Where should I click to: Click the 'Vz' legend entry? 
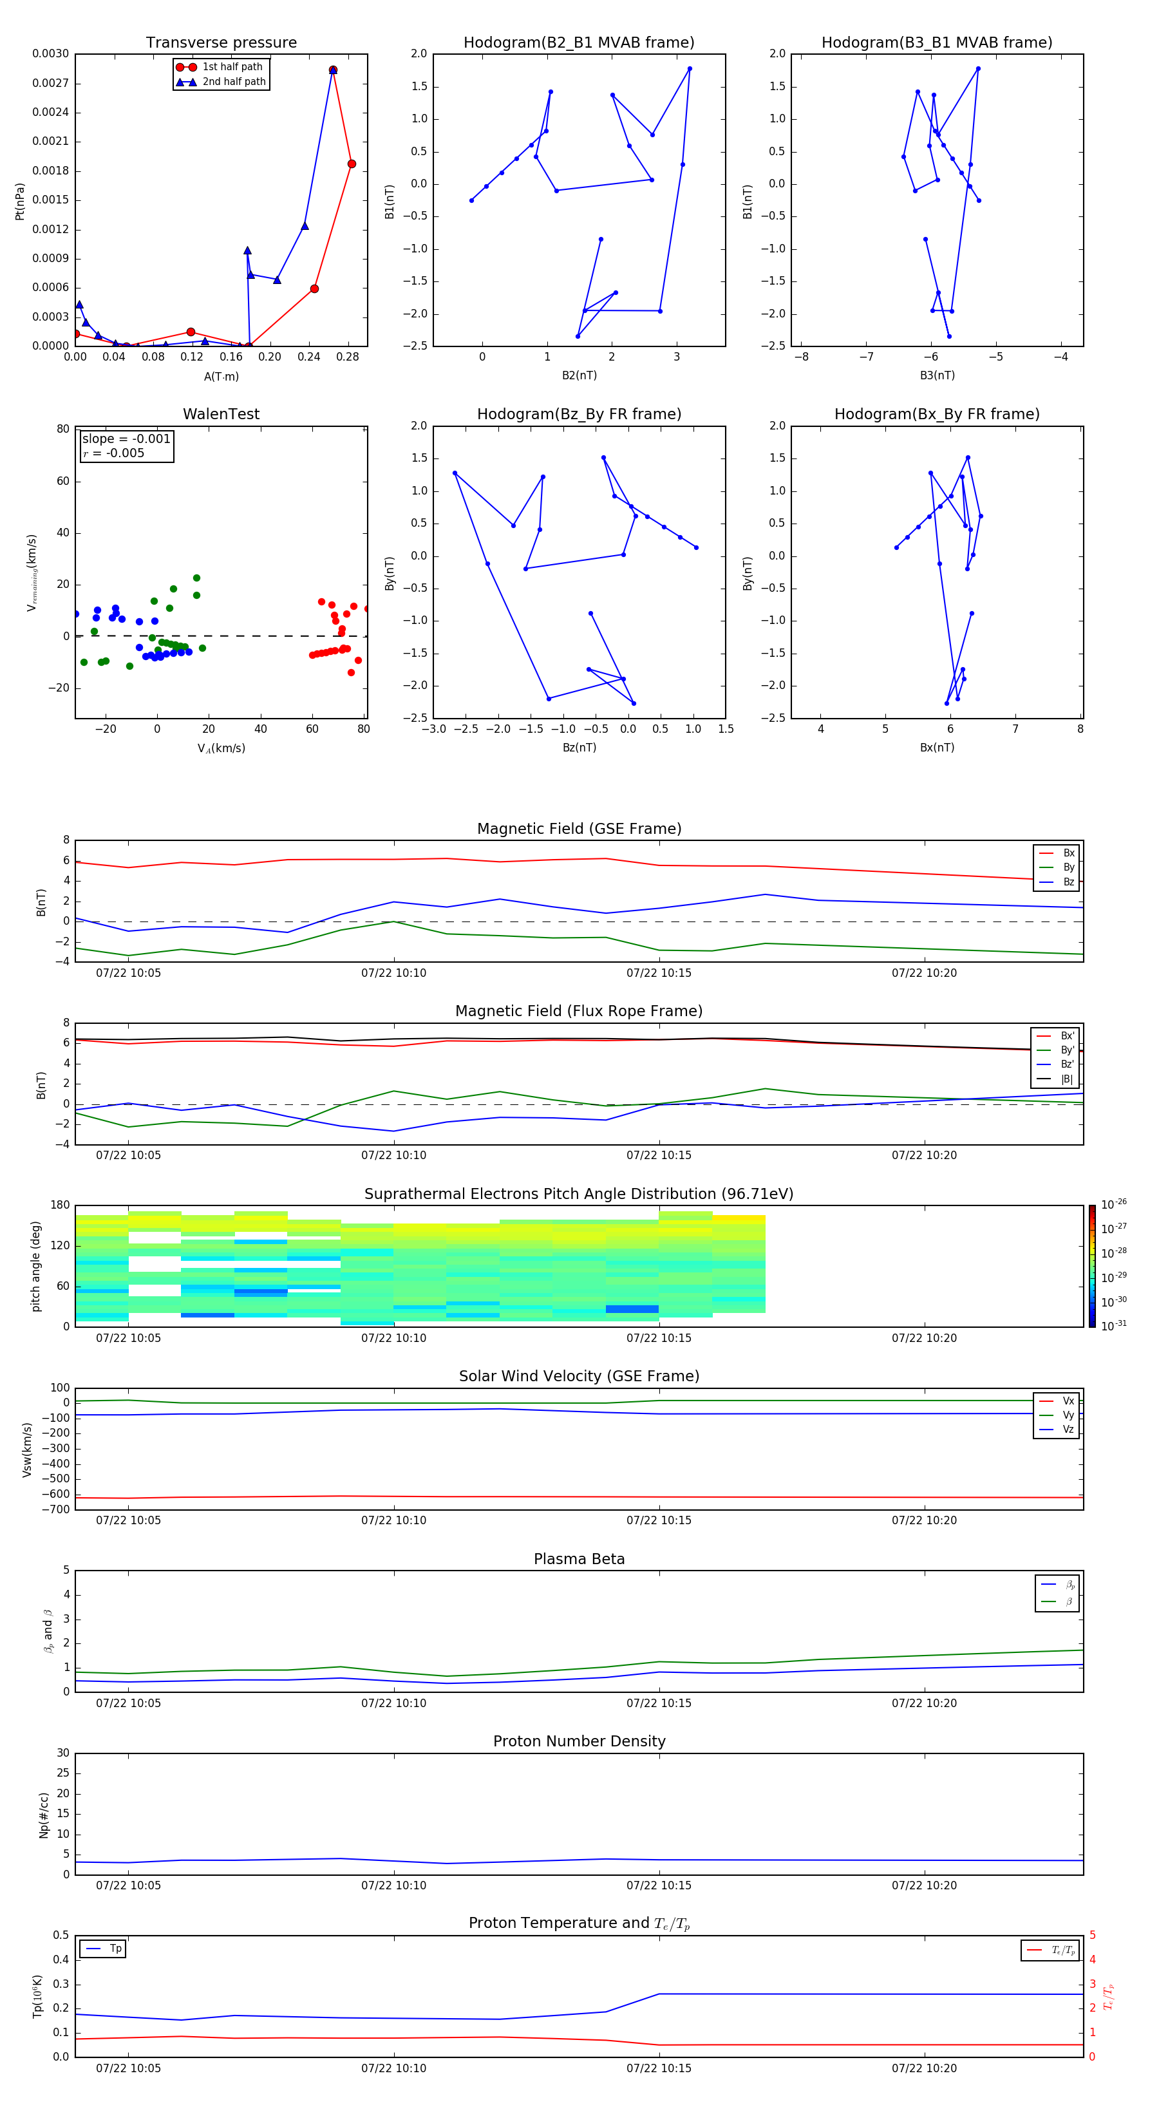[x=1057, y=1430]
